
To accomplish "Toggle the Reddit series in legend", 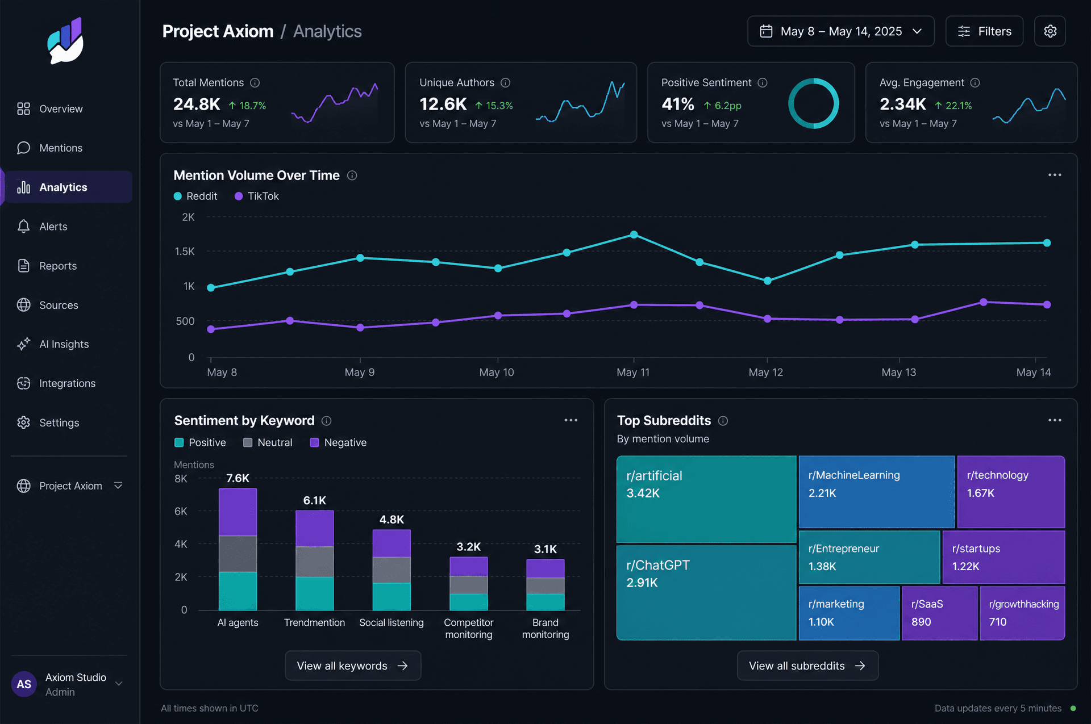I will (x=195, y=196).
